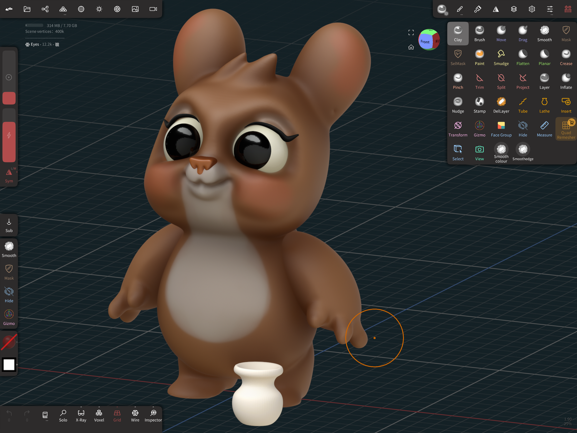Select the Clay brush tool
The width and height of the screenshot is (577, 433).
pyautogui.click(x=458, y=33)
